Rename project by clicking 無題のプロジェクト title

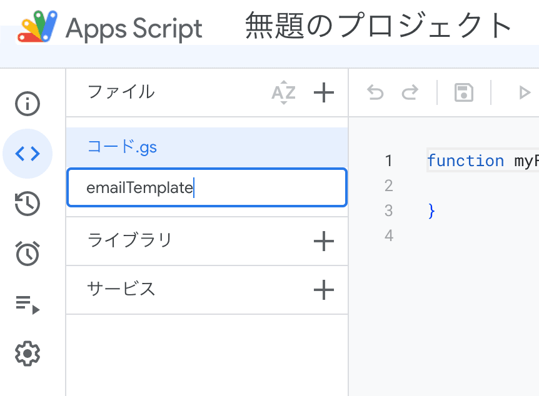point(378,26)
